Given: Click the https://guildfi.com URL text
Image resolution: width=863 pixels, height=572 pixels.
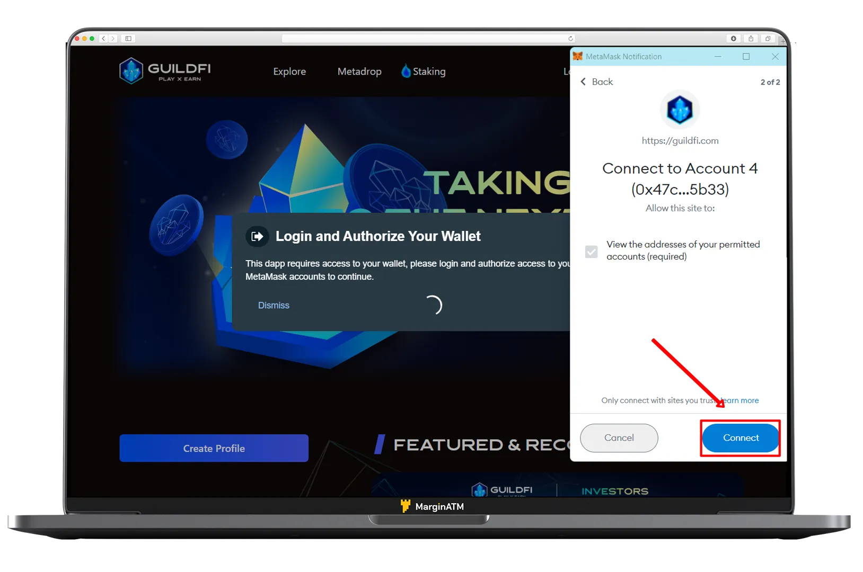Looking at the screenshot, I should 680,140.
